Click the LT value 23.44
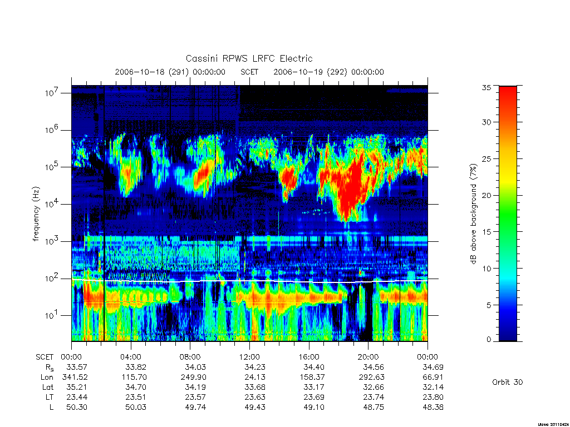This screenshot has width=570, height=427. [77, 397]
